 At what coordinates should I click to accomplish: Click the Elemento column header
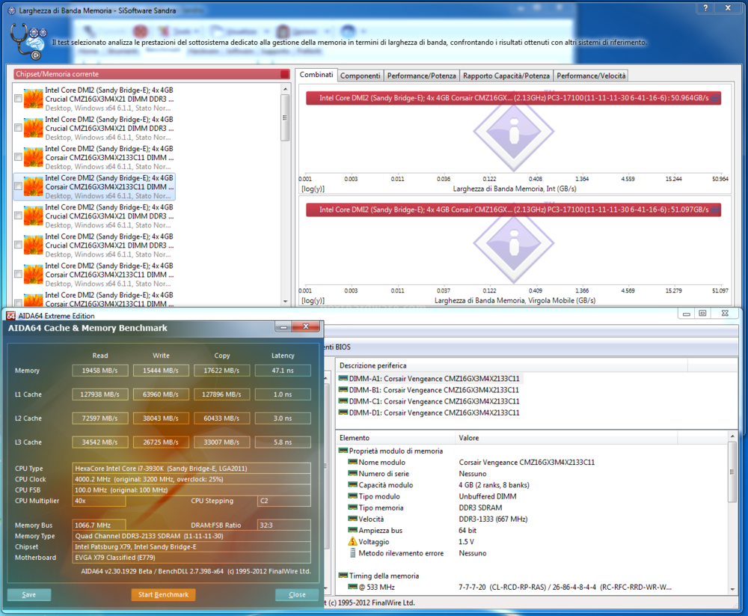pos(396,438)
